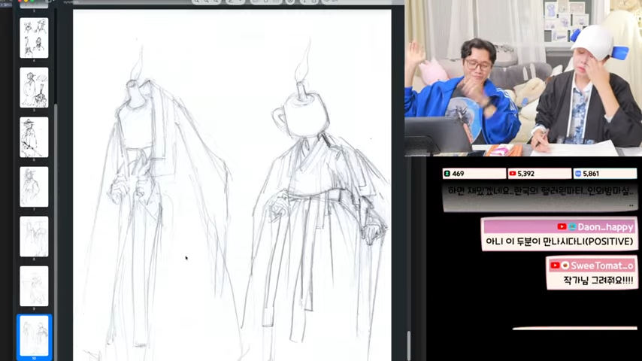
Task: Click Daon_happy's round avatar icon
Action: [x=572, y=226]
